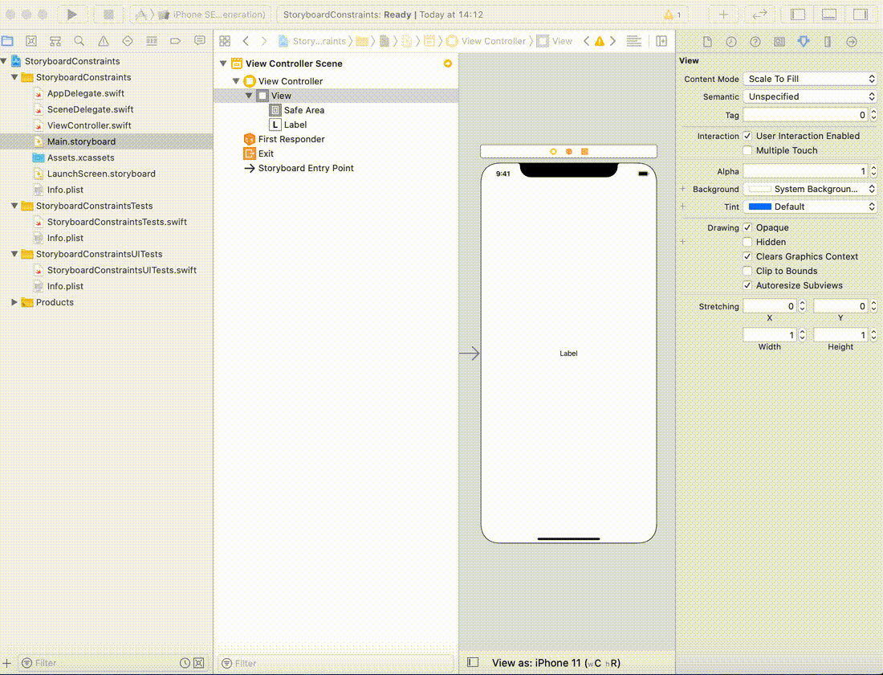Click the Tag value stepper
Viewport: 883px width, 675px height.
(x=873, y=115)
